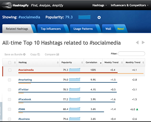Click the 9.9% correlation value for #marketing

[x=93, y=80]
